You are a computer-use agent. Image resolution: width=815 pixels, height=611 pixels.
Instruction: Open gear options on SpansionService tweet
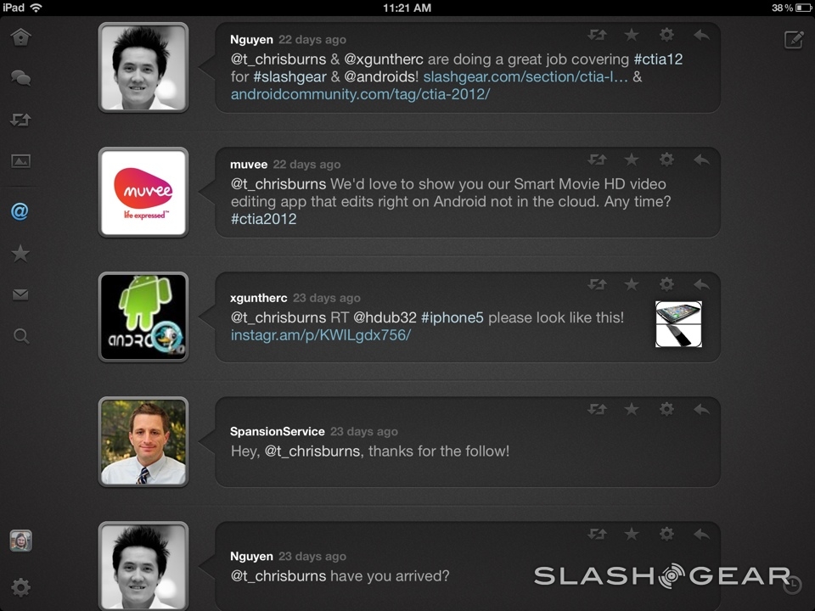click(x=666, y=409)
